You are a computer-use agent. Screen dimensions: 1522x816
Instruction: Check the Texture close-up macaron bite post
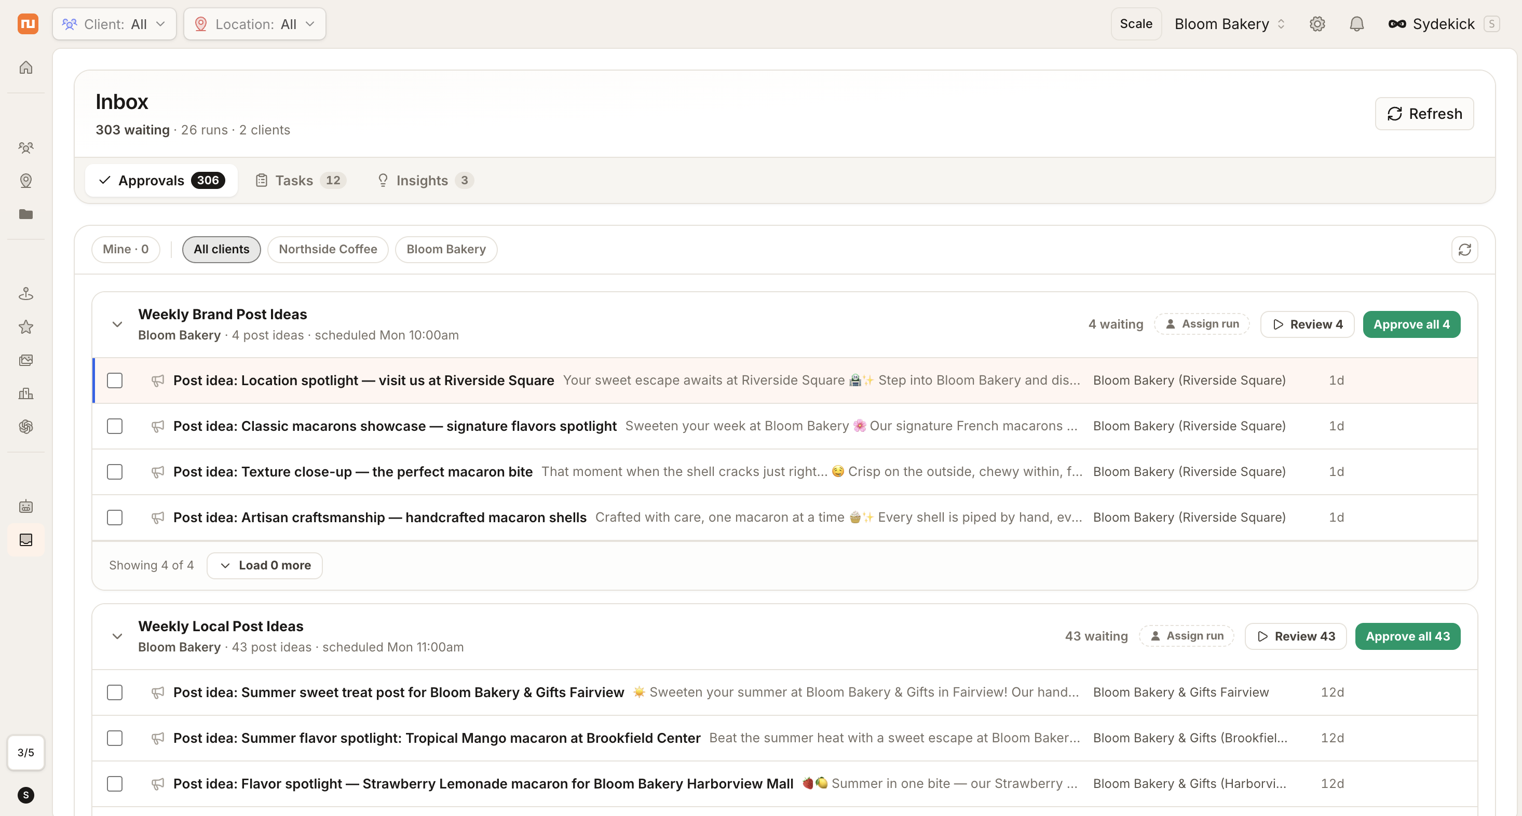(x=115, y=471)
